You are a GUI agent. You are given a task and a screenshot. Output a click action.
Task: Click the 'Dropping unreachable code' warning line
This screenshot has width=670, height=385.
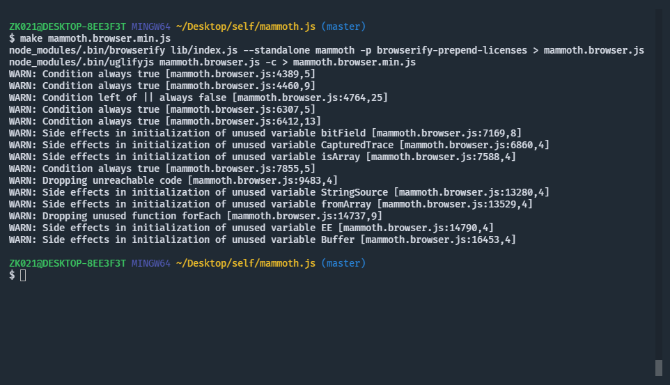(173, 180)
